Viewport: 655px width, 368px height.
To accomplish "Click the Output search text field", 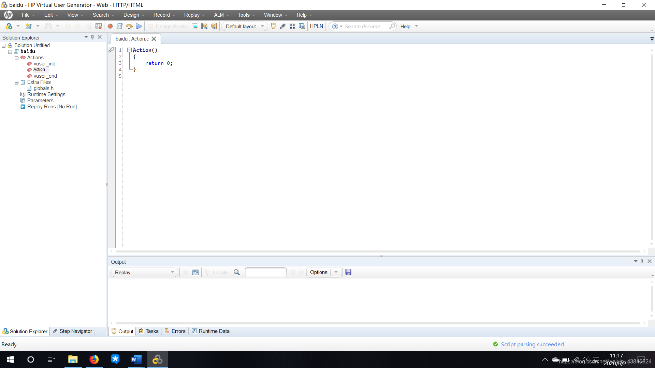I will pos(265,272).
